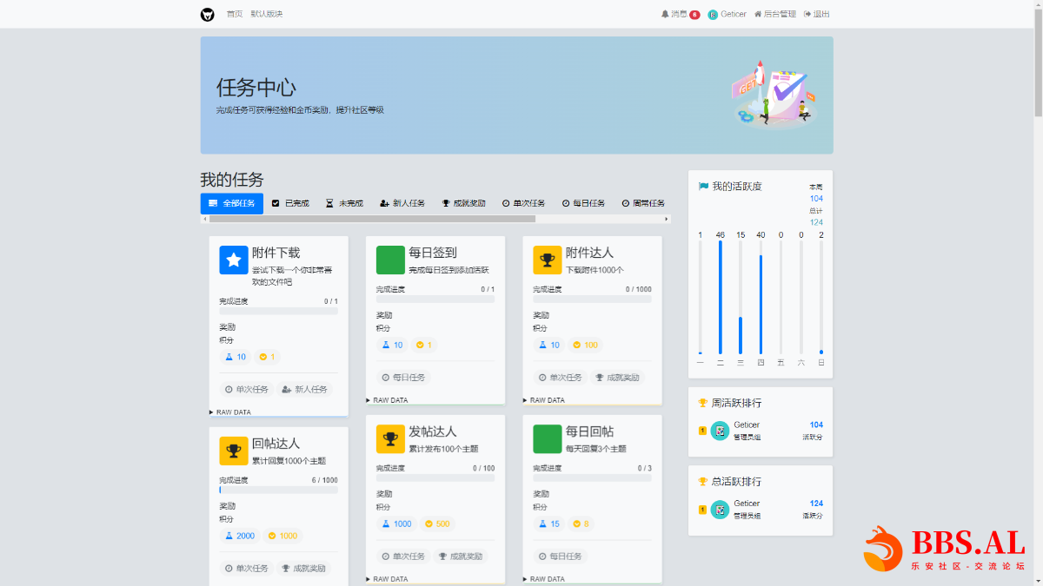The image size is (1043, 586).
Task: Expand RAW DATA under 附件下载 card
Action: click(x=230, y=412)
